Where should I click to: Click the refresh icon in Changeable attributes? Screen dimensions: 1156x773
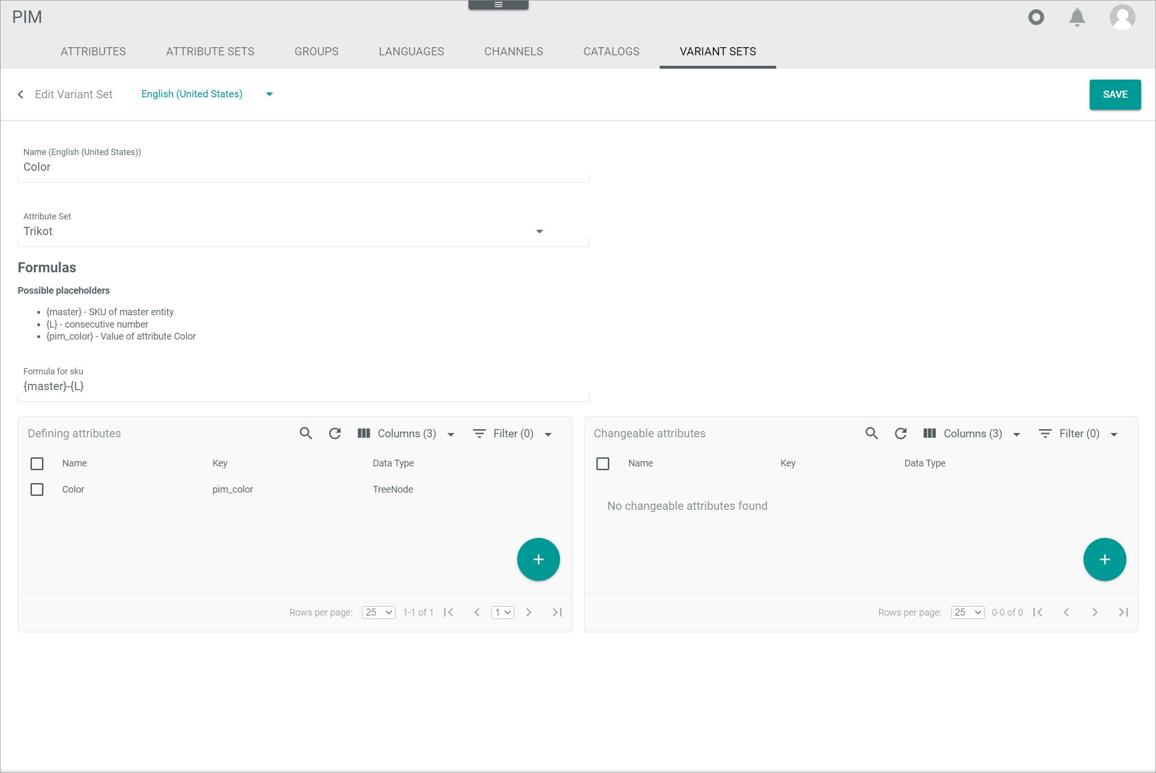click(x=901, y=433)
